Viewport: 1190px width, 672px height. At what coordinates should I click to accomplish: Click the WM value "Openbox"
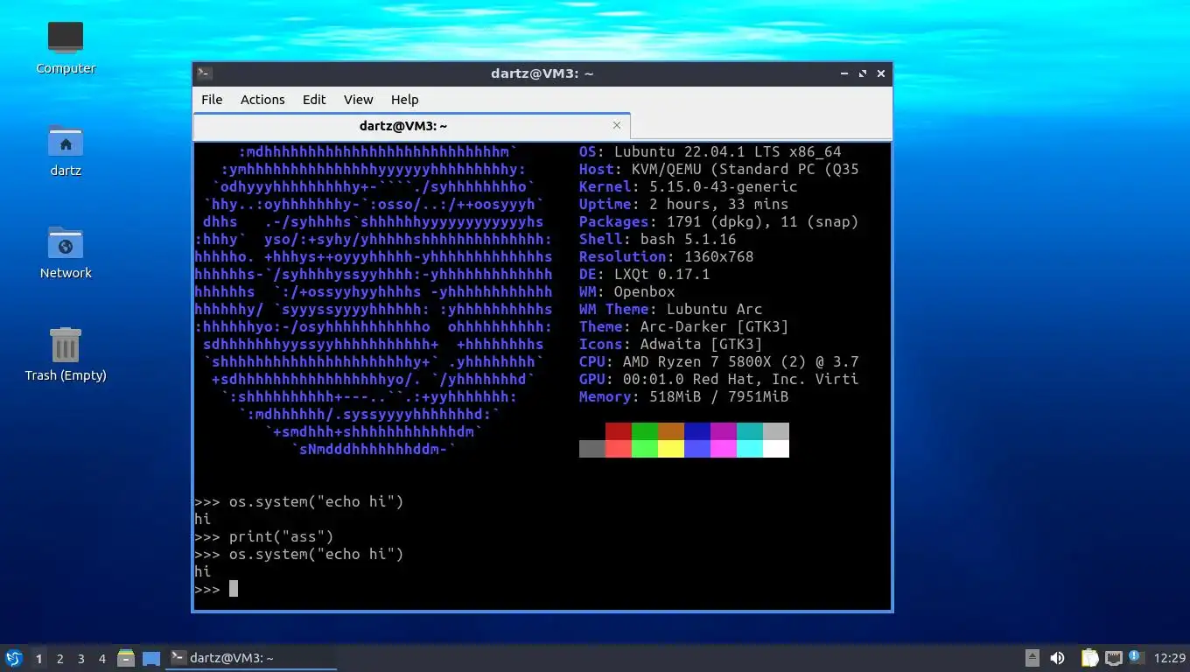tap(645, 291)
